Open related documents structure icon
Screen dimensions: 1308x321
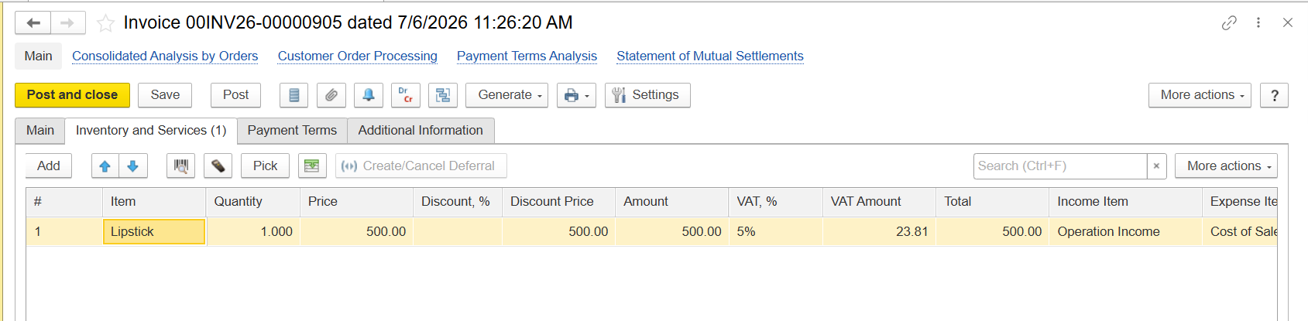click(443, 95)
